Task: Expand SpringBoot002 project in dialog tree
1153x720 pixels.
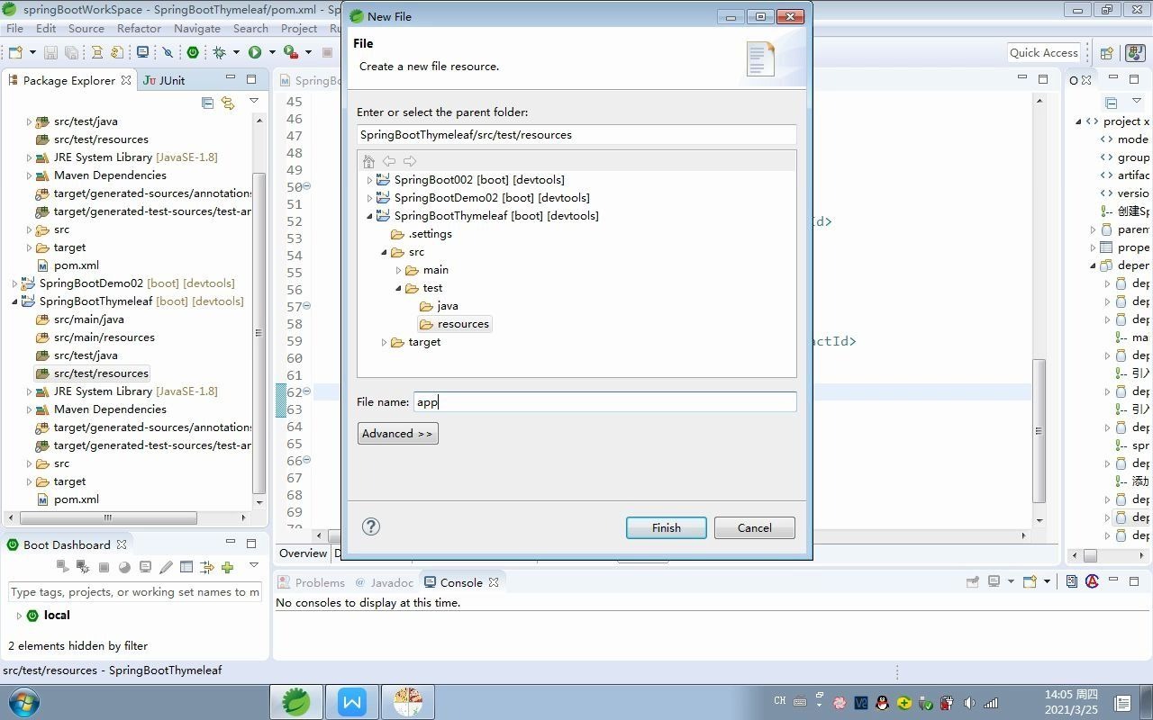Action: 369,180
